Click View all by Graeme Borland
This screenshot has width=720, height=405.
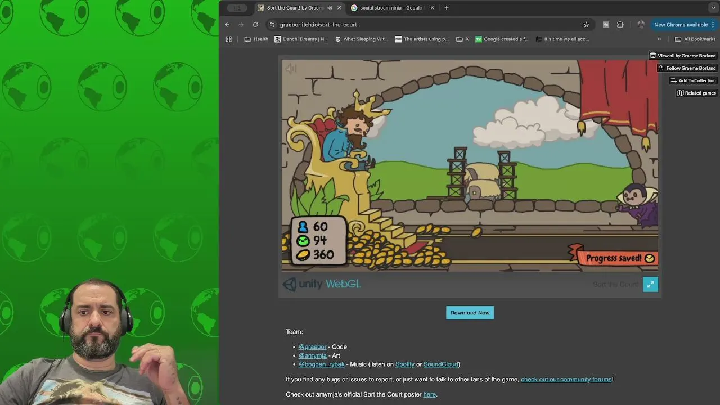(683, 56)
